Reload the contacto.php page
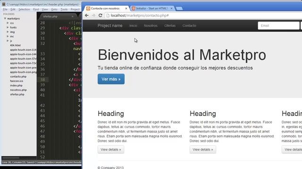This screenshot has height=169, width=302. tap(101, 15)
